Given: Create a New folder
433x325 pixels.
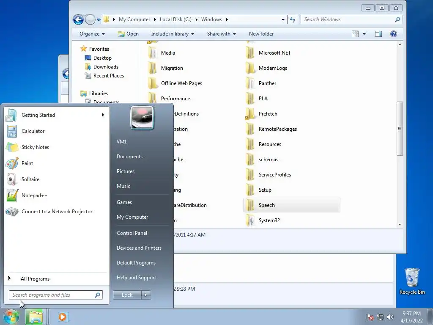Looking at the screenshot, I should [x=261, y=34].
